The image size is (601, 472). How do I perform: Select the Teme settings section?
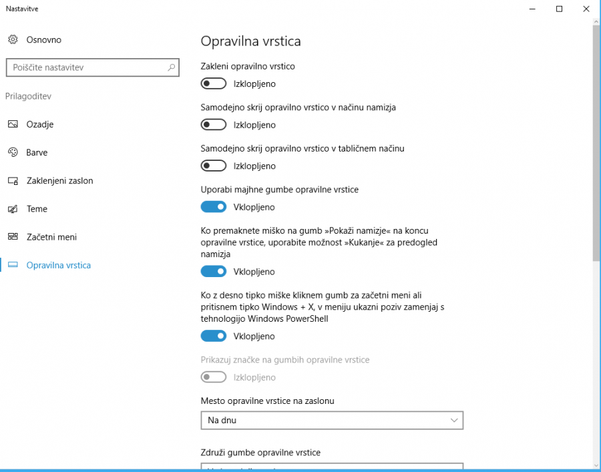[x=37, y=209]
